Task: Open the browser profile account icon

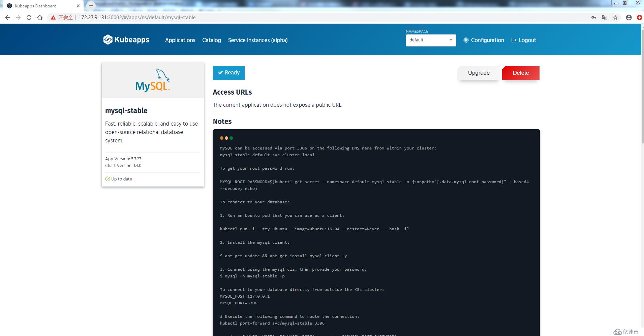Action: (629, 18)
